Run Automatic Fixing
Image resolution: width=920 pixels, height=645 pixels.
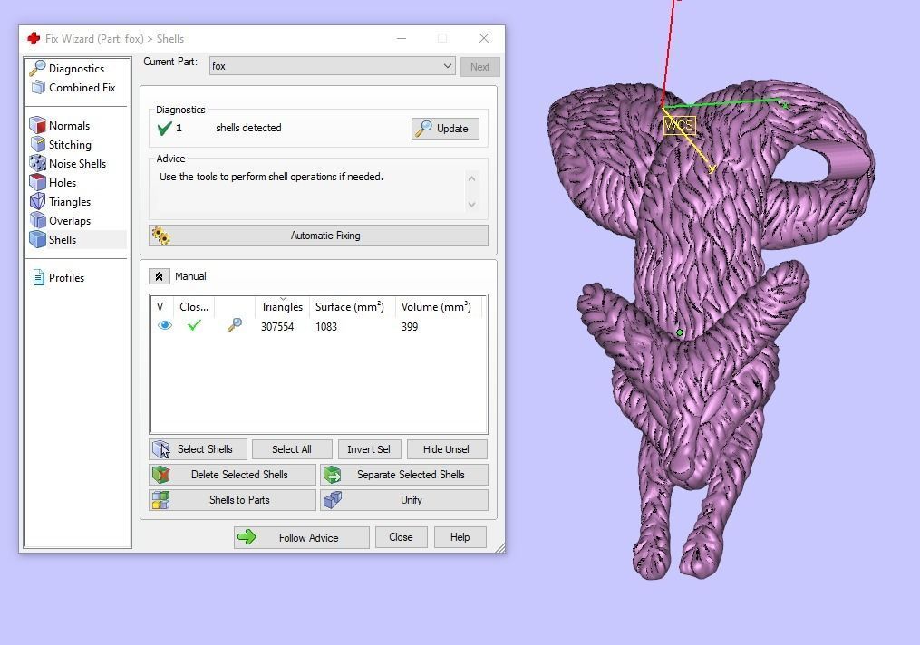tap(318, 236)
